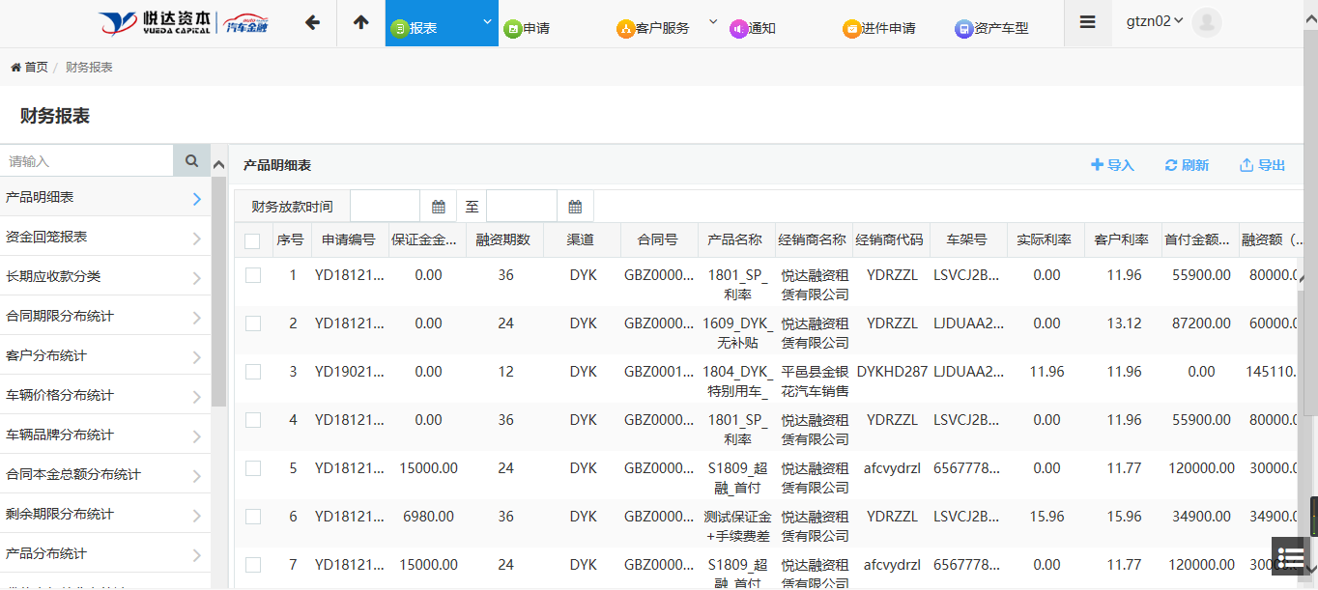Select the checkbox for row 5
Image resolution: width=1318 pixels, height=590 pixels.
point(253,468)
